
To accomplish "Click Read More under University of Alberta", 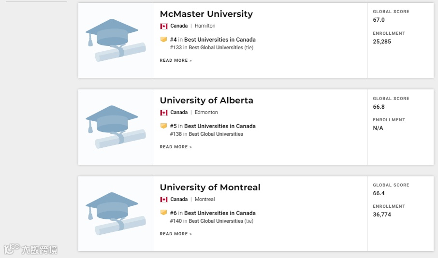I will [x=175, y=147].
